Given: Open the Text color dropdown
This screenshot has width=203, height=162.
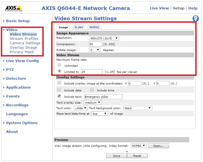Looking at the screenshot, I should [x=81, y=108].
